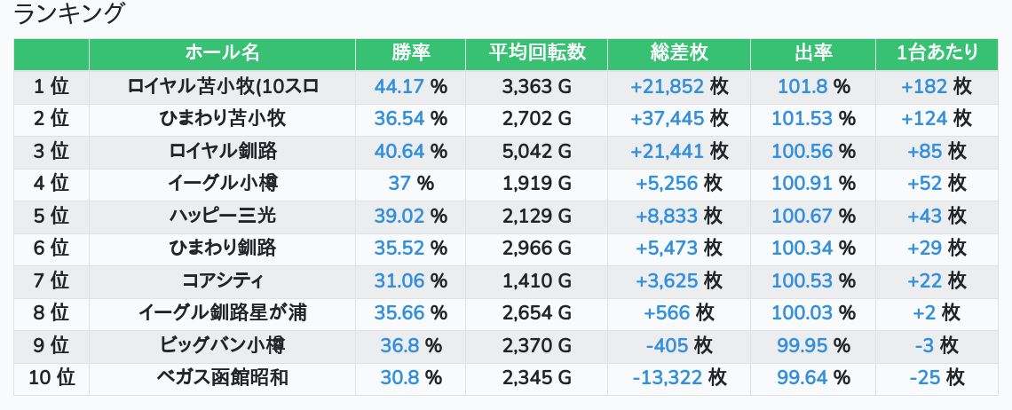1012x410 pixels.
Task: Click the ランキング heading
Action: 70,14
